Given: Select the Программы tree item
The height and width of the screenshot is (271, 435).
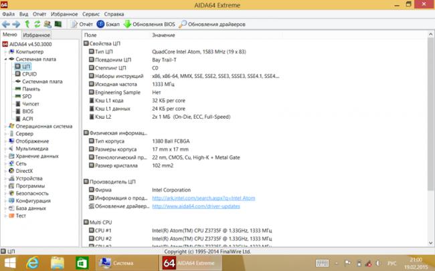Looking at the screenshot, I should point(27,186).
